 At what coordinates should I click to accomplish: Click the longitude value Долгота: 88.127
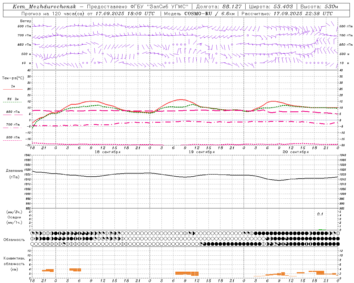tap(218, 7)
